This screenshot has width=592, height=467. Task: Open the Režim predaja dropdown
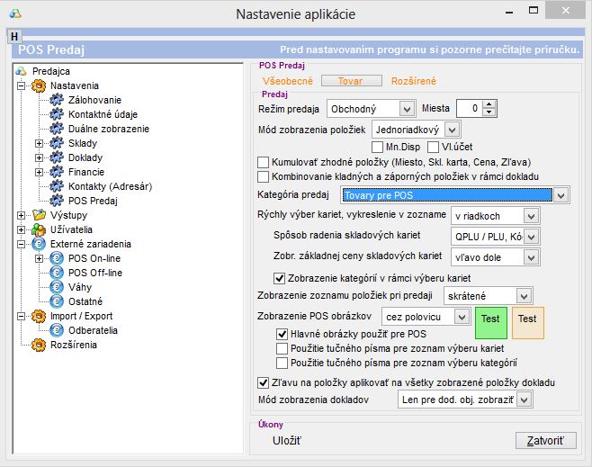click(406, 109)
